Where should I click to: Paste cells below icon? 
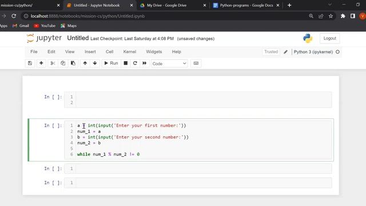[x=73, y=64]
